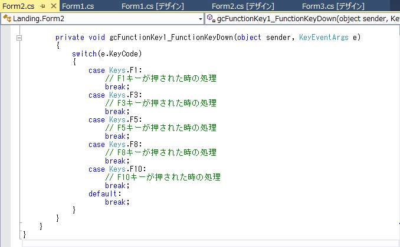Click the object sender parameter
This screenshot has width=400, height=247.
pyautogui.click(x=264, y=38)
